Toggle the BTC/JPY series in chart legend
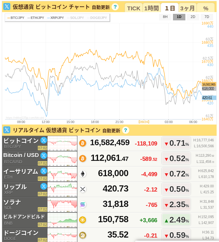219x242 pixels. coord(16,18)
